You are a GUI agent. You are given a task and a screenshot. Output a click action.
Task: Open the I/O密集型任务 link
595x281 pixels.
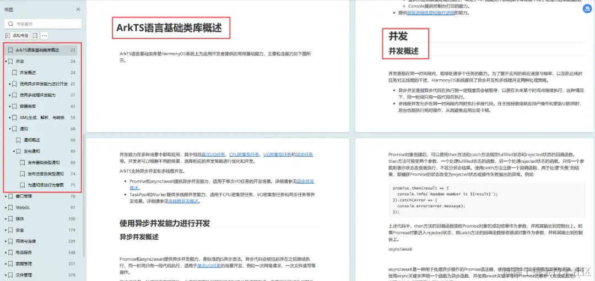(x=277, y=155)
